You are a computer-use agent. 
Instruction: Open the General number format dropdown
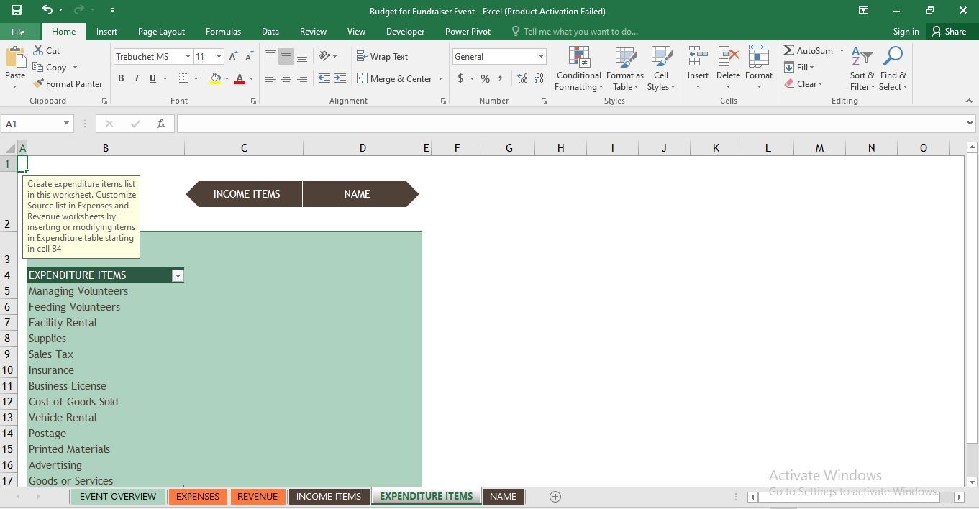541,57
